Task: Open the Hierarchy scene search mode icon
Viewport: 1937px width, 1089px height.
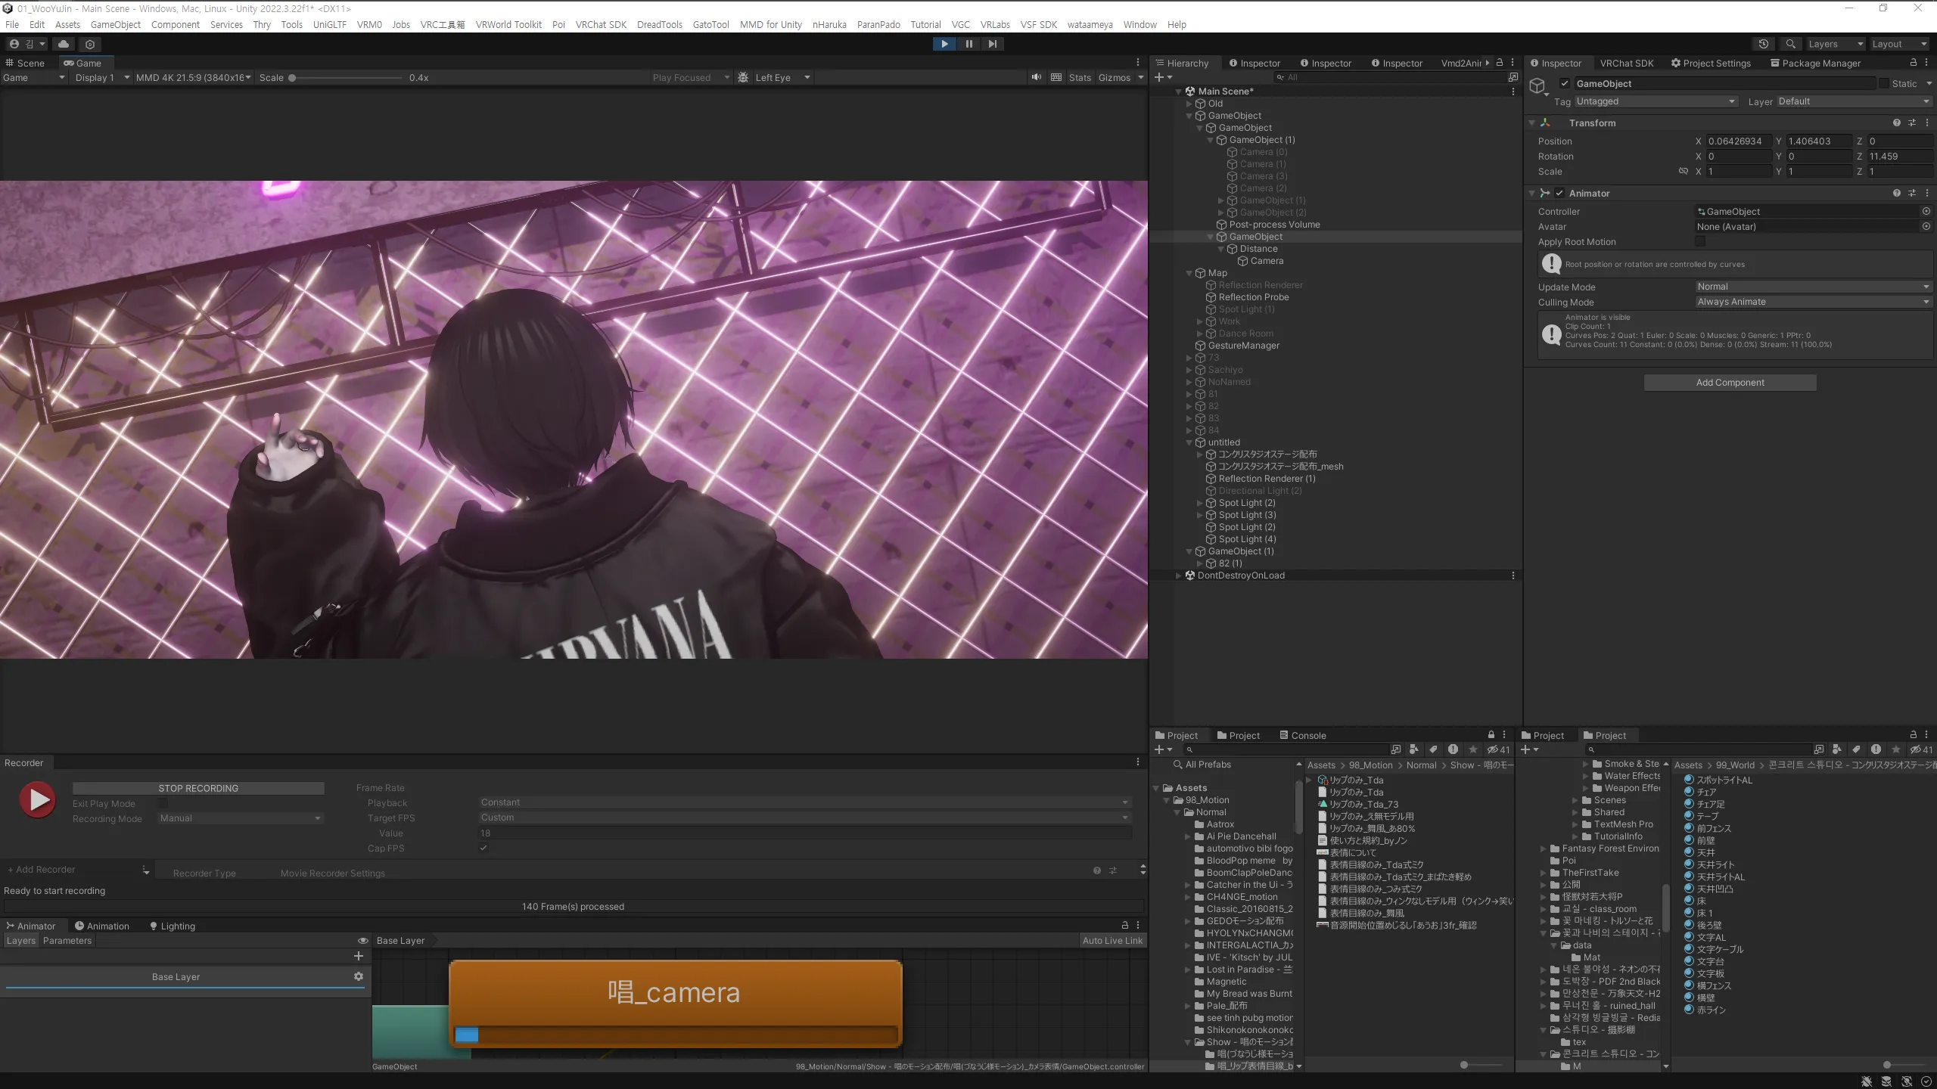Action: coord(1513,77)
